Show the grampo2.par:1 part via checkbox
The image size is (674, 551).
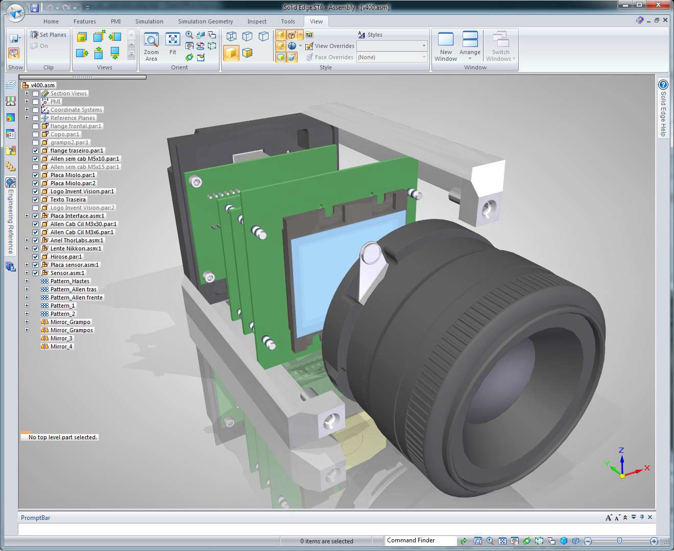(x=36, y=143)
